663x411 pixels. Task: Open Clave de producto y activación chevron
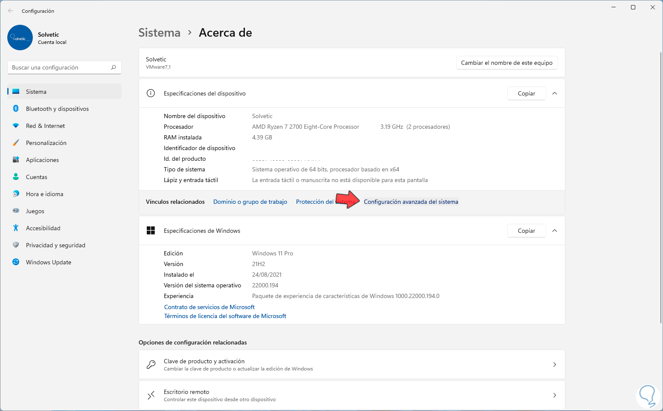[x=555, y=365]
